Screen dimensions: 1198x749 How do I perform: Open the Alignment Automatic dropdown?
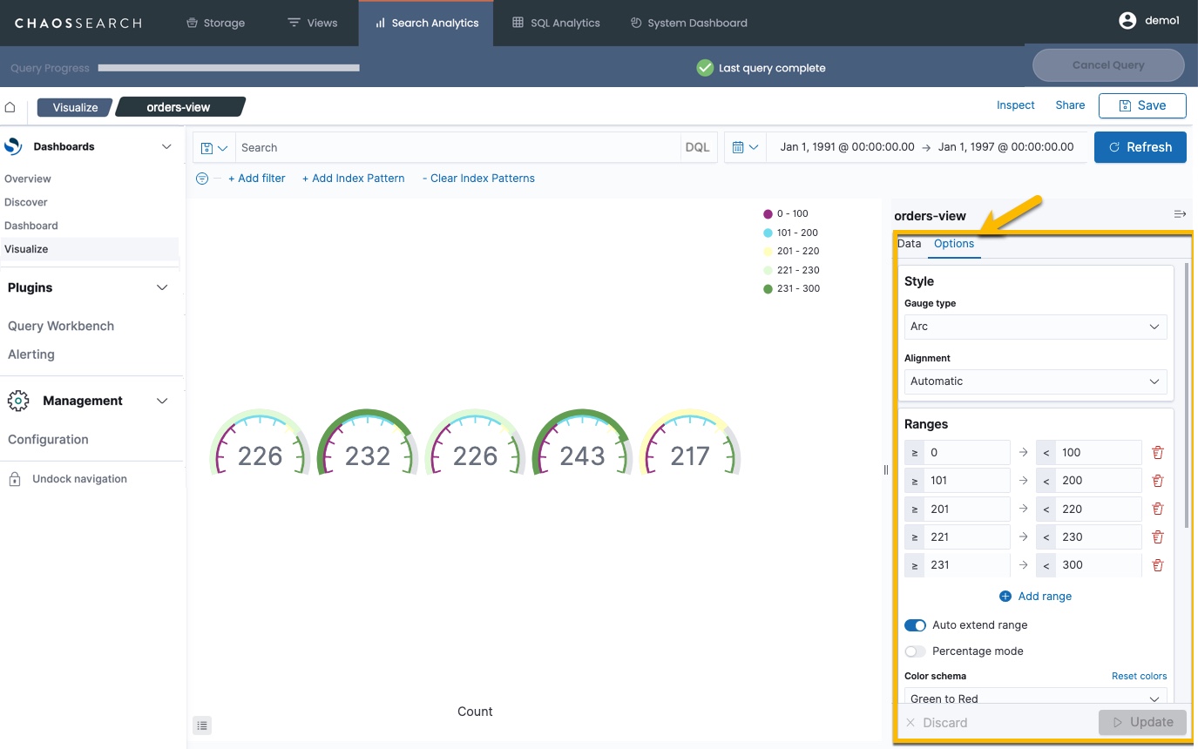1035,381
